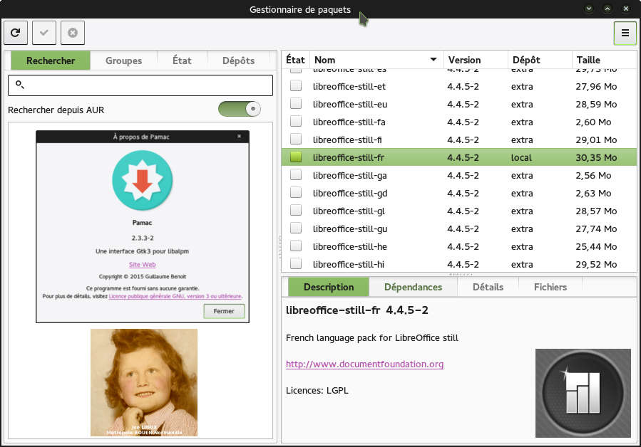This screenshot has height=447, width=641.
Task: Select libreoffice-still-gl in the list
Action: coord(349,211)
